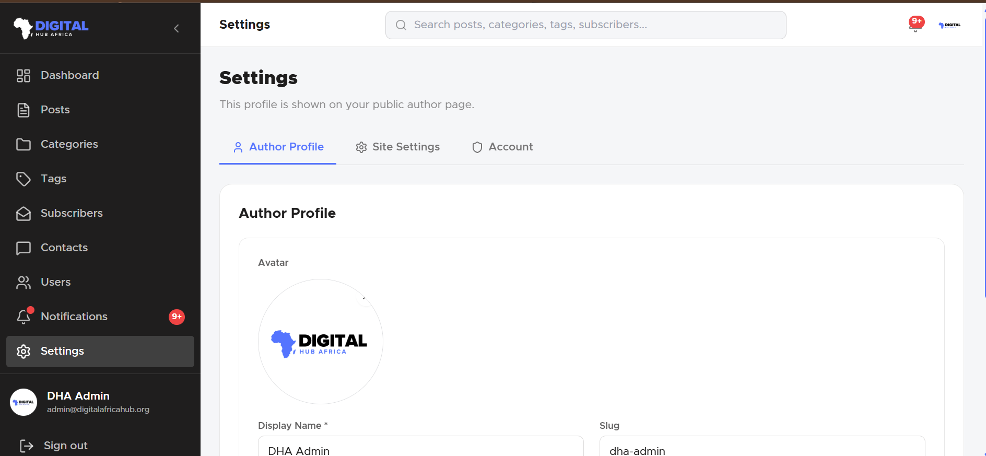Click the Settings gear icon in sidebar

point(24,352)
